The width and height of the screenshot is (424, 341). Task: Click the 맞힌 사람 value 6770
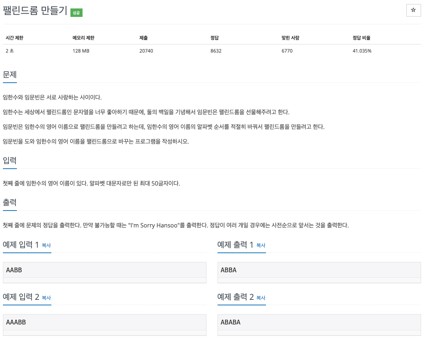click(x=287, y=51)
